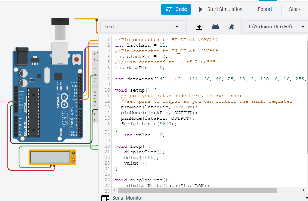Select the multimeter voltage V mode
Viewport: 308px width, 201px height.
coord(73,157)
